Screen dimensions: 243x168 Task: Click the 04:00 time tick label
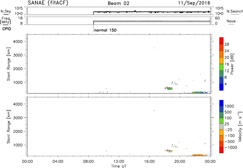point(58,162)
